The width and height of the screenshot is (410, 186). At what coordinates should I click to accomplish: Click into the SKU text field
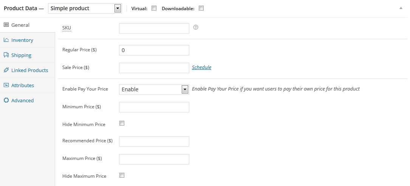pos(154,28)
